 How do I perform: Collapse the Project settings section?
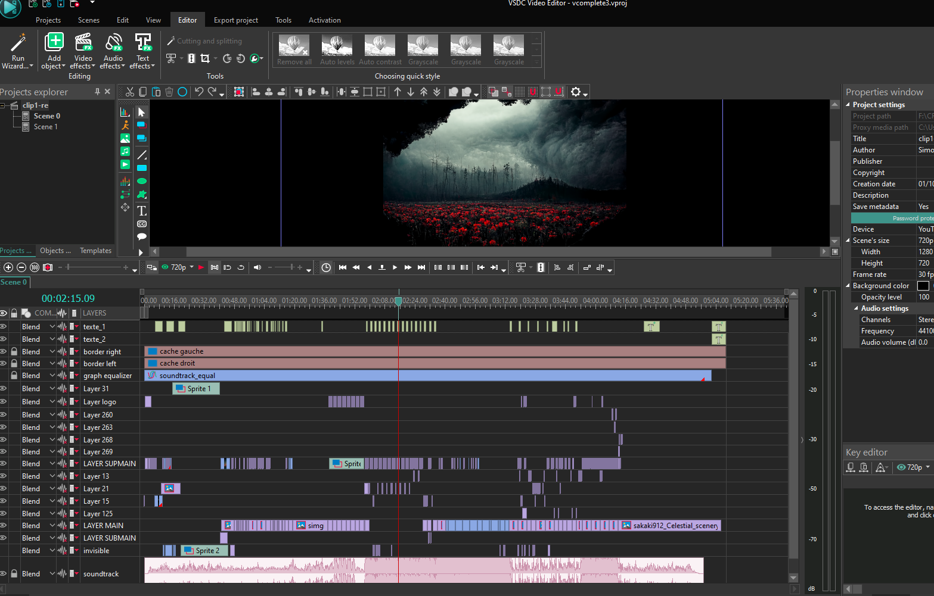[848, 105]
